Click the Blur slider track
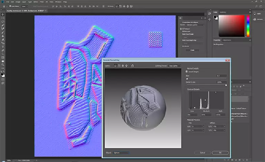Viewport: 265px width, 162px height. (x=207, y=79)
